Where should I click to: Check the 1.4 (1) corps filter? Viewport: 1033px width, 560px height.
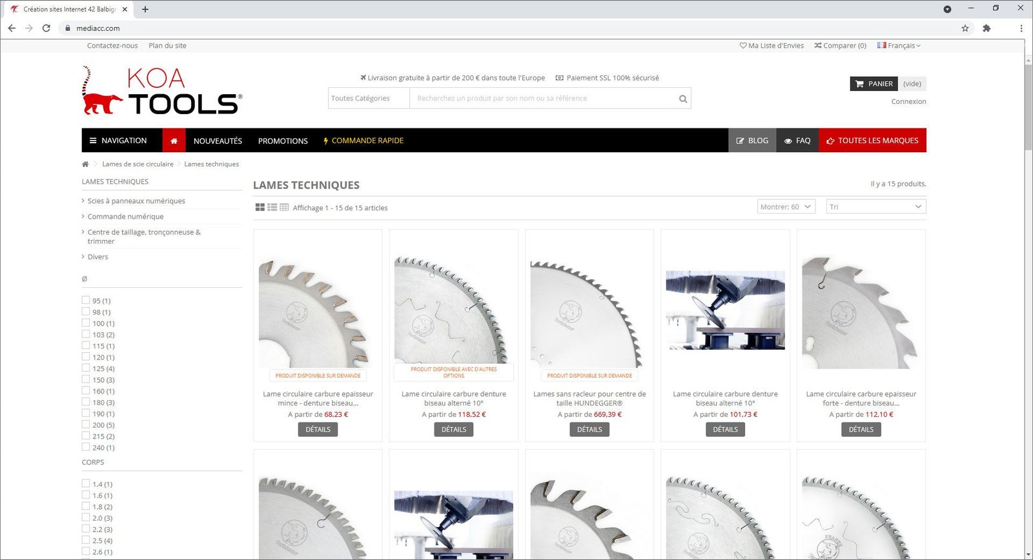pos(86,483)
